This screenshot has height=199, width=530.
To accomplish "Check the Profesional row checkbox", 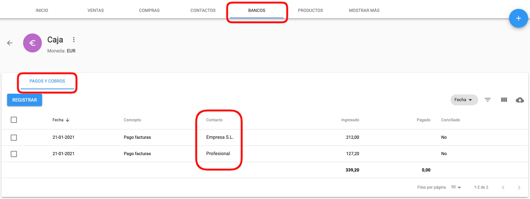I will pyautogui.click(x=14, y=154).
